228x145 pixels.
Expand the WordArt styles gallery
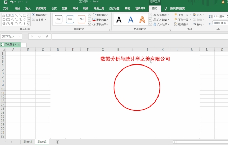pyautogui.click(x=150, y=24)
